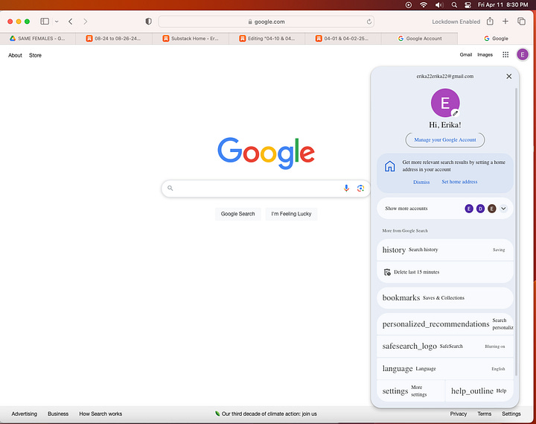The width and height of the screenshot is (536, 424).
Task: Open the Privacy footer link
Action: click(459, 414)
